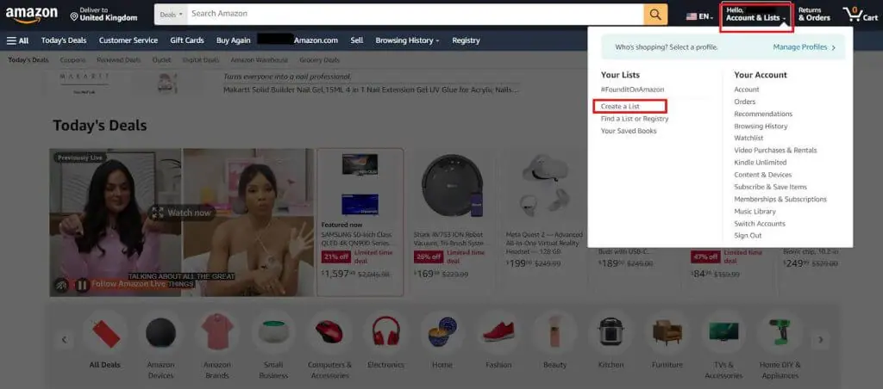
Task: Click the All Deals red tag icon
Action: (x=105, y=333)
